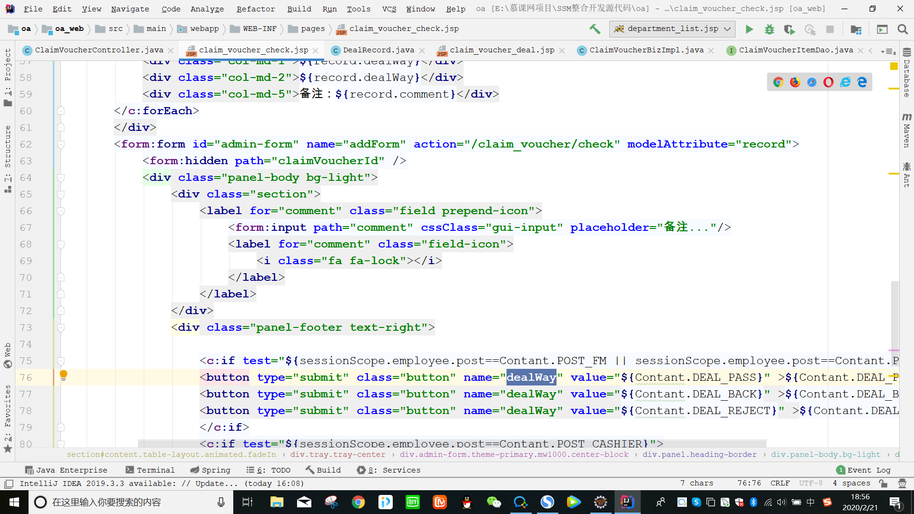Run with coverage icon
This screenshot has width=914, height=514.
[x=789, y=29]
